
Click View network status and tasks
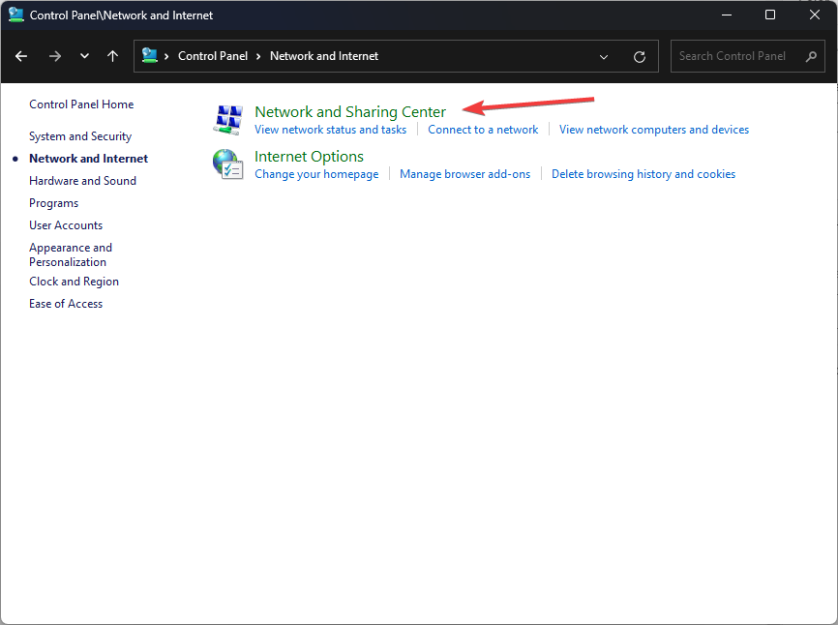(330, 130)
